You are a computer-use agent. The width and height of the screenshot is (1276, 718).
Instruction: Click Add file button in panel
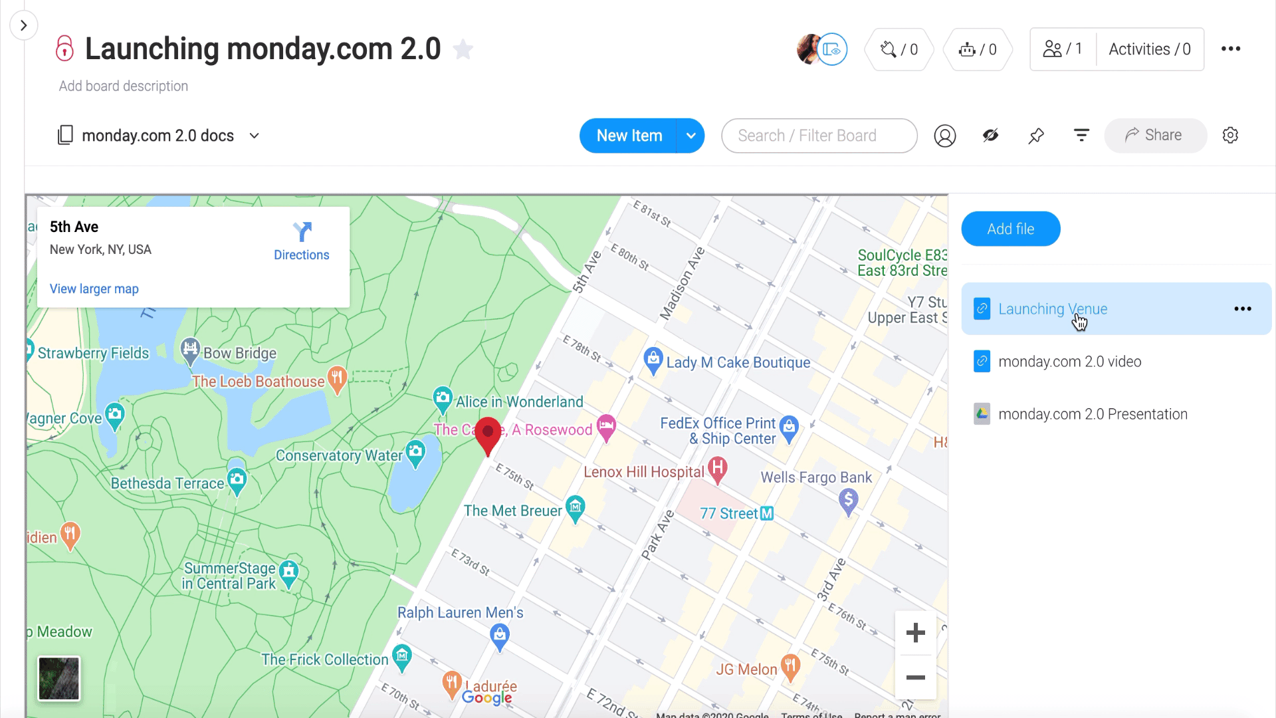[x=1011, y=229]
